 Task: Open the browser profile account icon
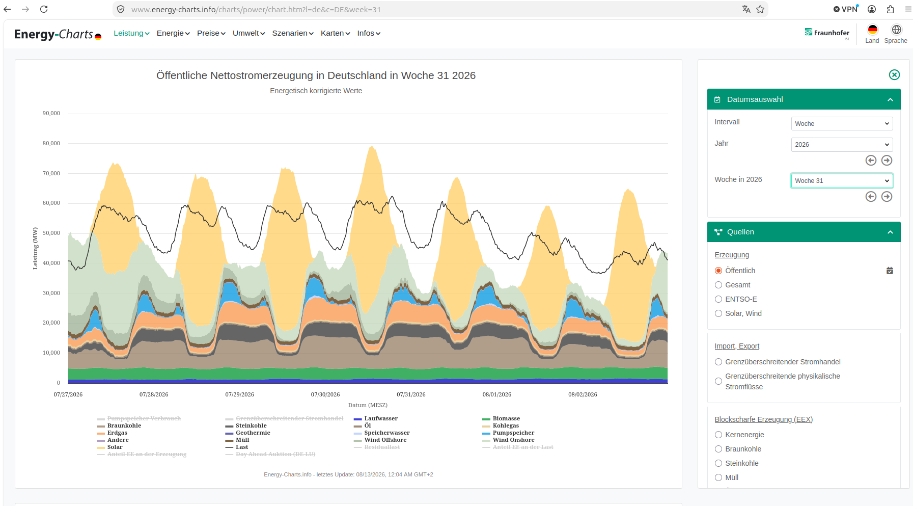pyautogui.click(x=872, y=9)
